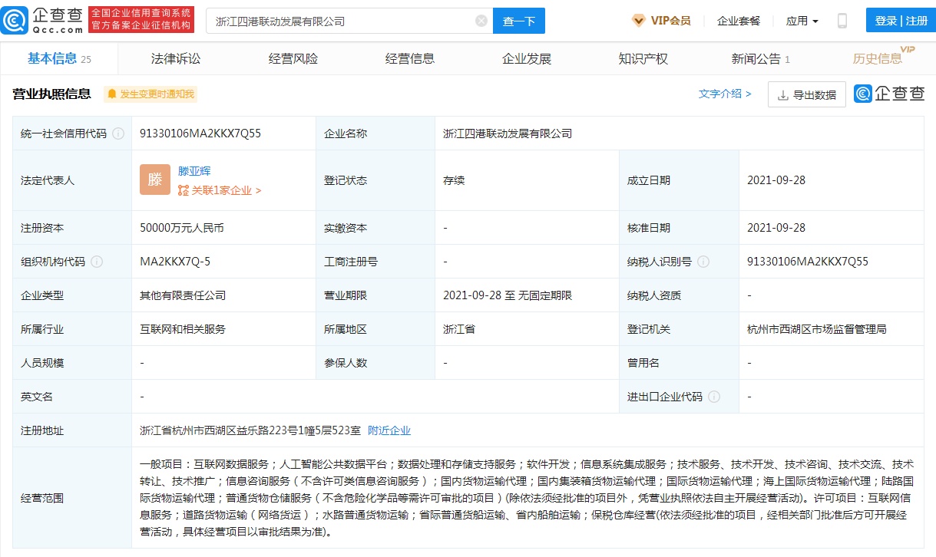
Task: Click 发生变更时通知我 notification button
Action: pos(150,94)
